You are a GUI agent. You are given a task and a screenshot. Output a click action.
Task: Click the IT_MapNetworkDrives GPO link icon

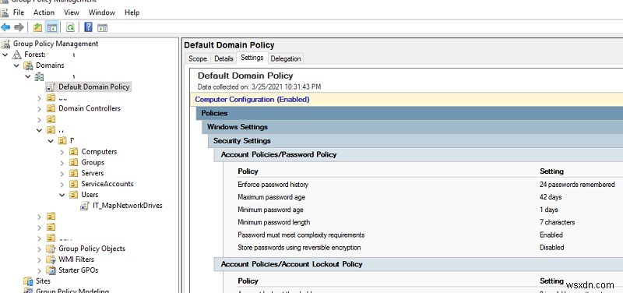[85, 206]
